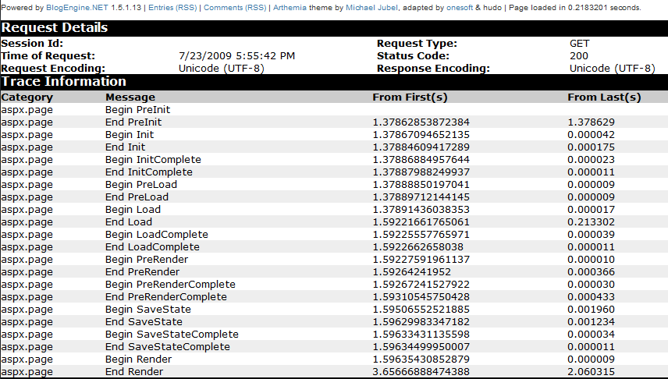668x379 pixels.
Task: Select the Begin SaveState message
Action: pos(148,309)
